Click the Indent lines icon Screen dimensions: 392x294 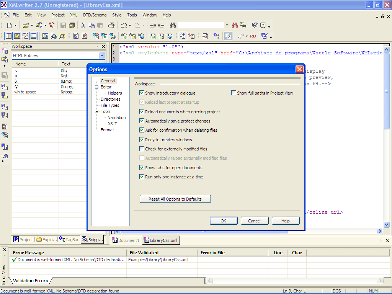point(152,25)
